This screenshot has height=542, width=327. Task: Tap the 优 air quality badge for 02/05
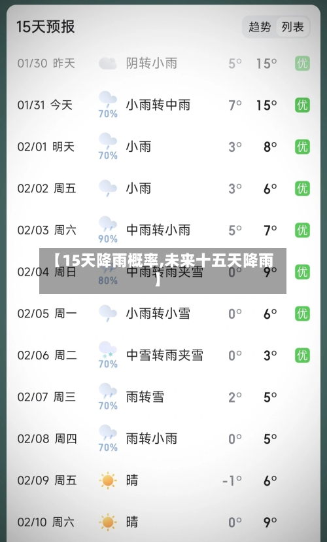tap(303, 314)
